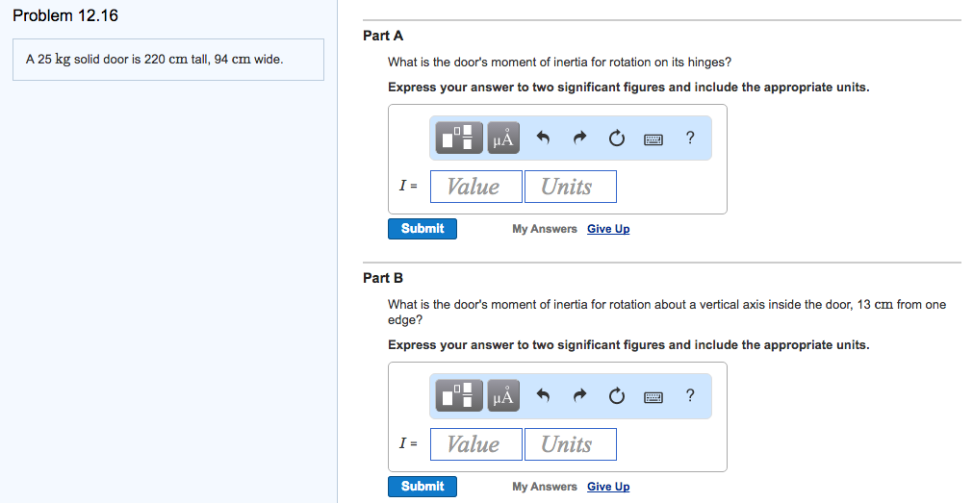Image resolution: width=973 pixels, height=503 pixels.
Task: Click Give Up link under Part A
Action: point(608,229)
